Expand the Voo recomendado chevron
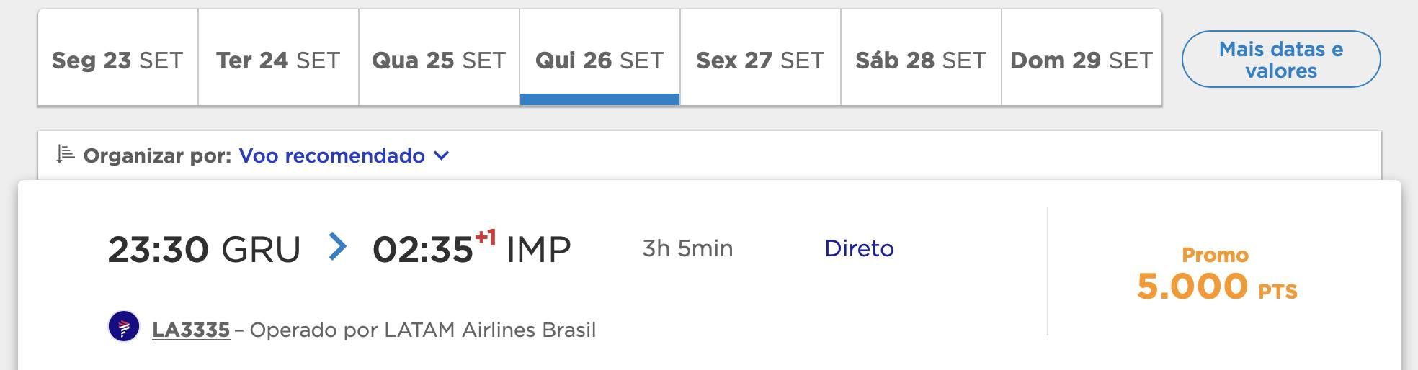The height and width of the screenshot is (370, 1418). coord(442,155)
